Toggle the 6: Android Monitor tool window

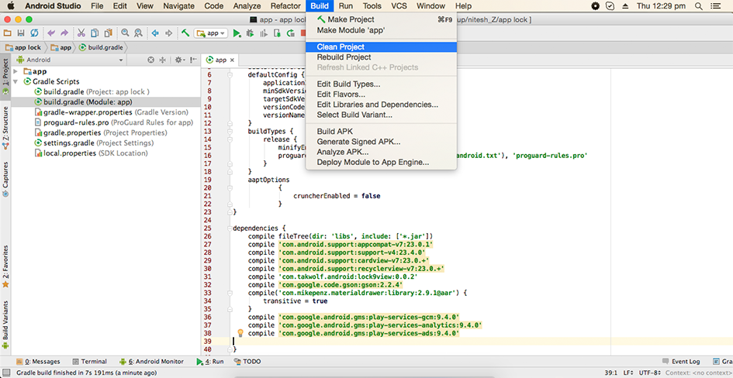[x=152, y=361]
